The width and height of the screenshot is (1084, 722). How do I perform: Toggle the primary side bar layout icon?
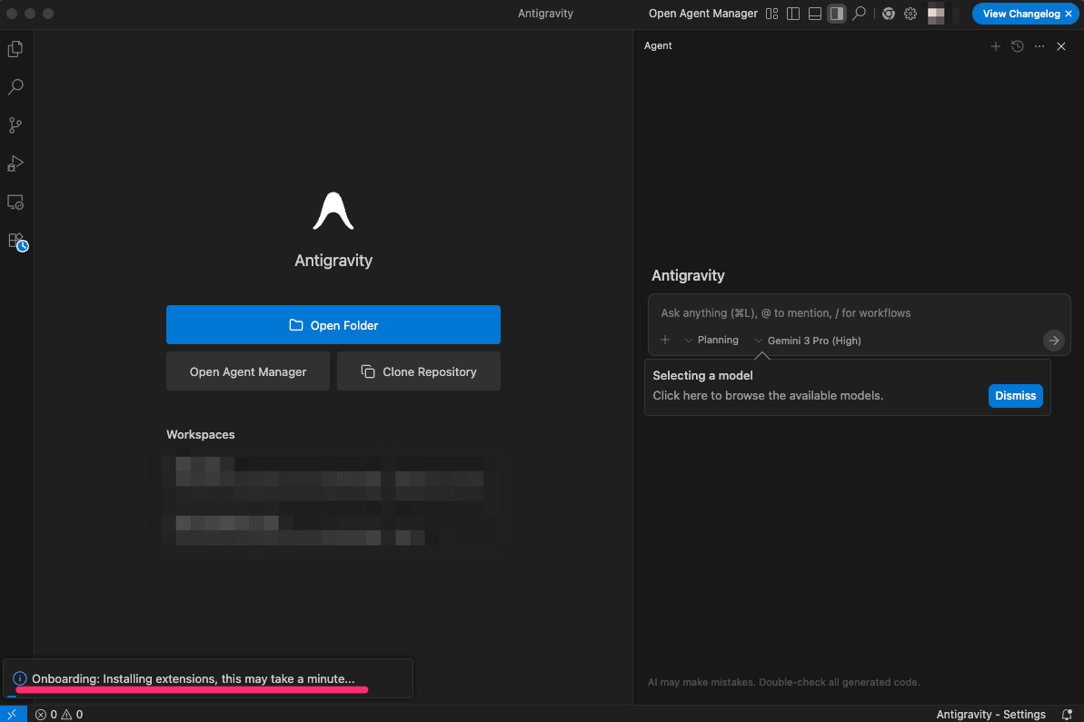(x=793, y=14)
